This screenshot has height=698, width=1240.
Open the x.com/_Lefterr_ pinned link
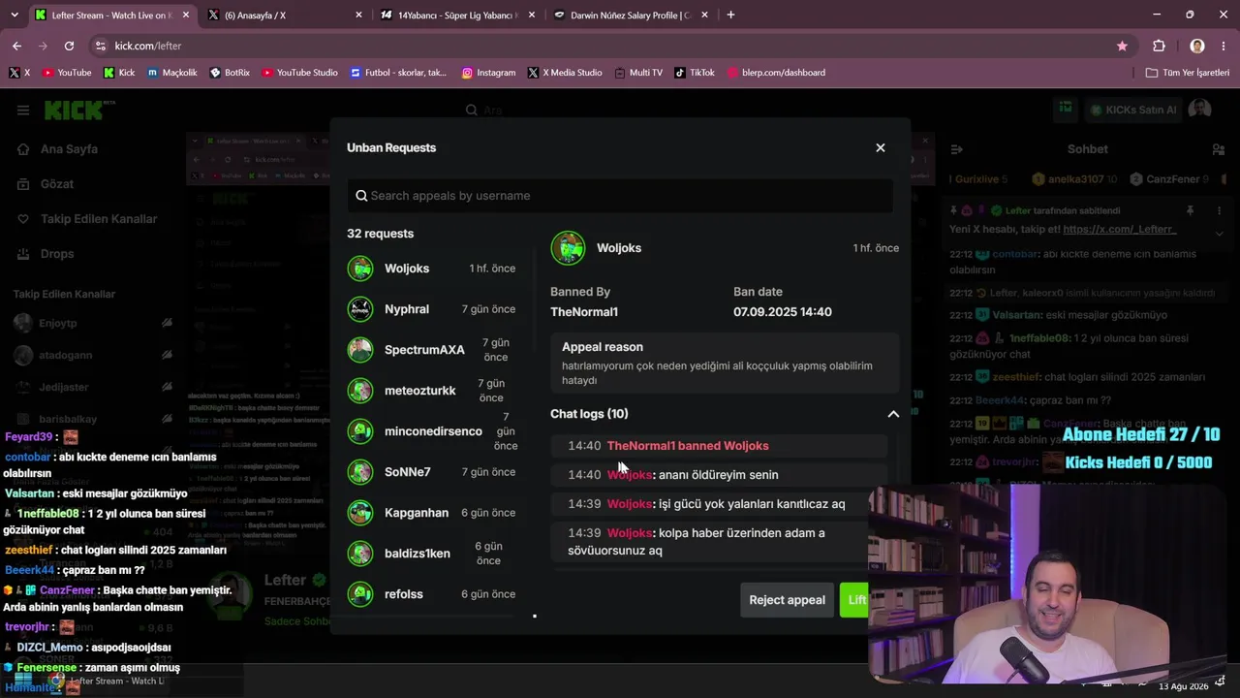coord(1119,230)
